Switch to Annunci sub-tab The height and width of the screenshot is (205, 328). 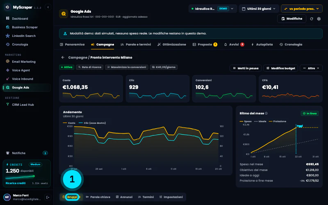(x=124, y=197)
